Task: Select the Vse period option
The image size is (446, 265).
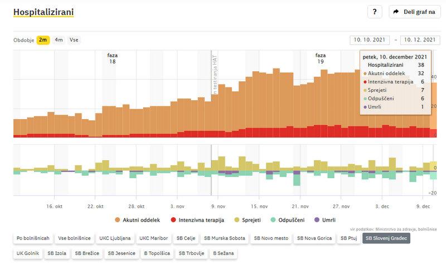Action: tap(74, 40)
